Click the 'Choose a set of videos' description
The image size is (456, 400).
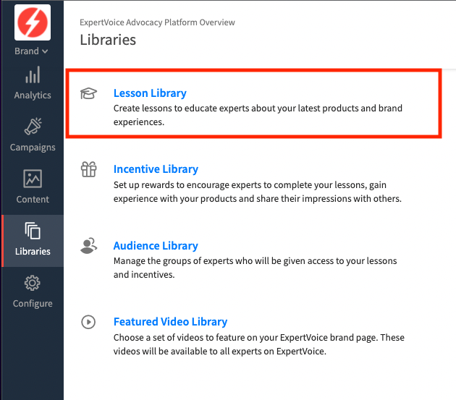(259, 344)
